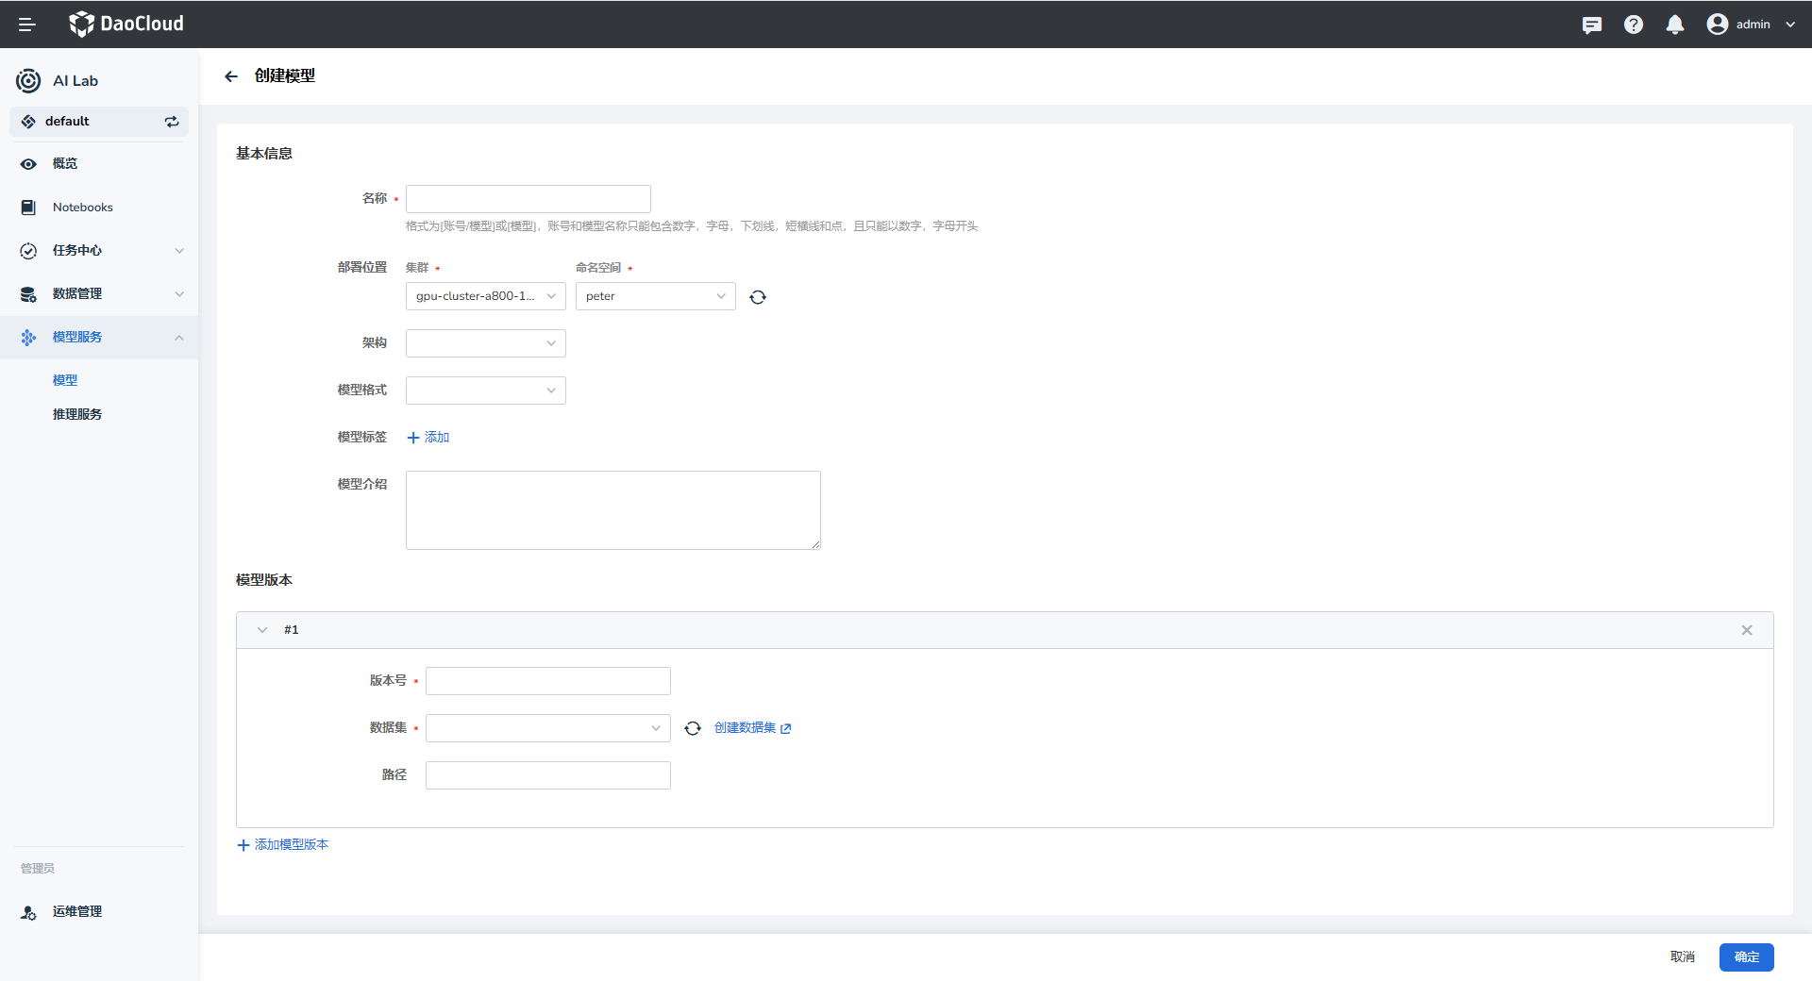Refresh the 数据集 dataset list
Viewport: 1812px width, 981px height.
pyautogui.click(x=692, y=728)
